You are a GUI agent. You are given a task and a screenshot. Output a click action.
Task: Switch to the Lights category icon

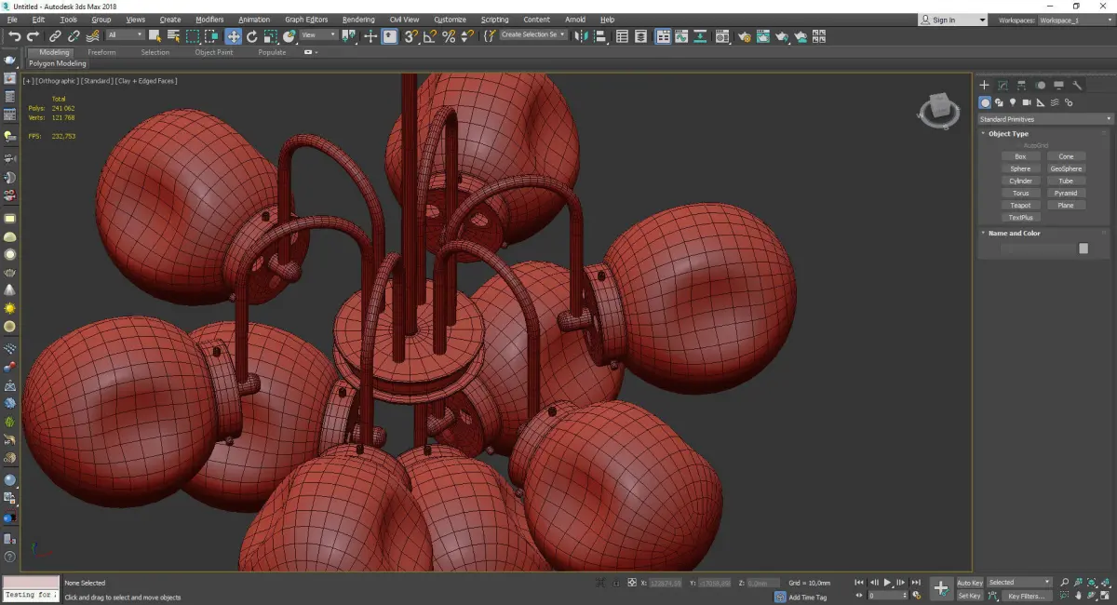(1012, 102)
